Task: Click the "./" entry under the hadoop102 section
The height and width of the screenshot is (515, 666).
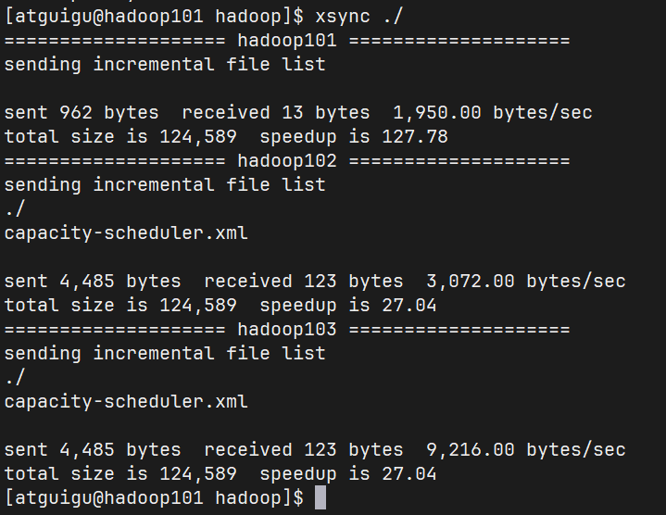Action: (16, 208)
